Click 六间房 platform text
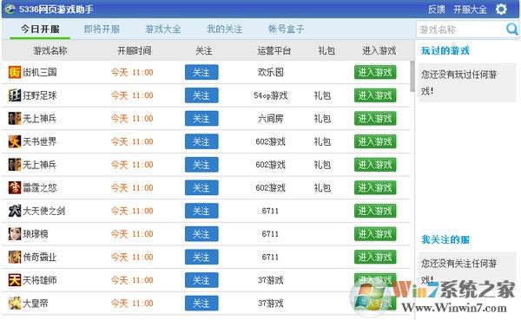521x320 pixels. pos(270,119)
